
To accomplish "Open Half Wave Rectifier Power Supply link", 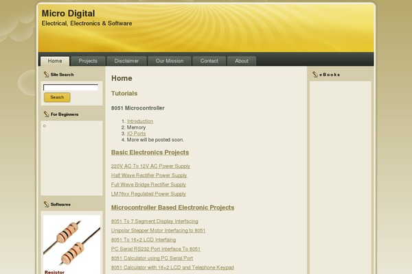I will pos(149,175).
